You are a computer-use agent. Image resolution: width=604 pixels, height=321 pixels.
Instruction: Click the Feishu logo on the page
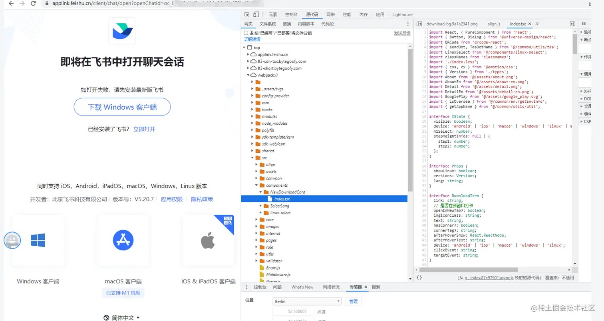click(122, 31)
